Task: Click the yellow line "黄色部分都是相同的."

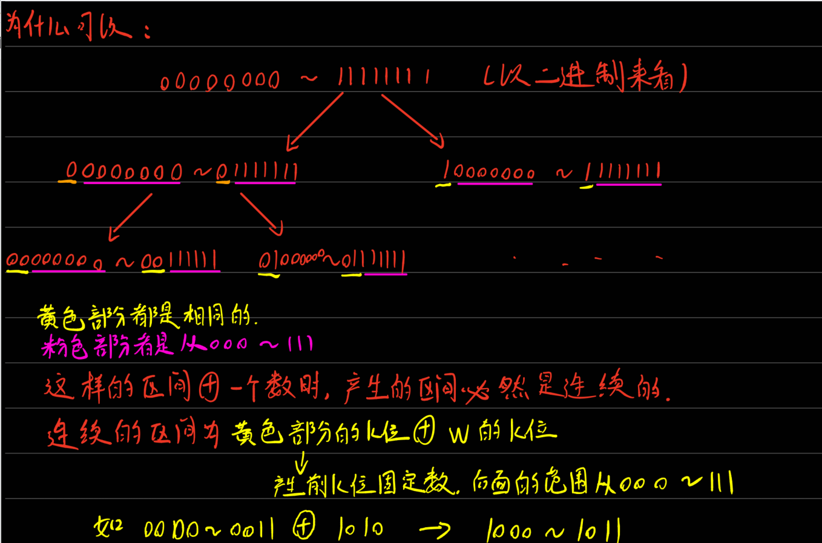Action: (149, 316)
